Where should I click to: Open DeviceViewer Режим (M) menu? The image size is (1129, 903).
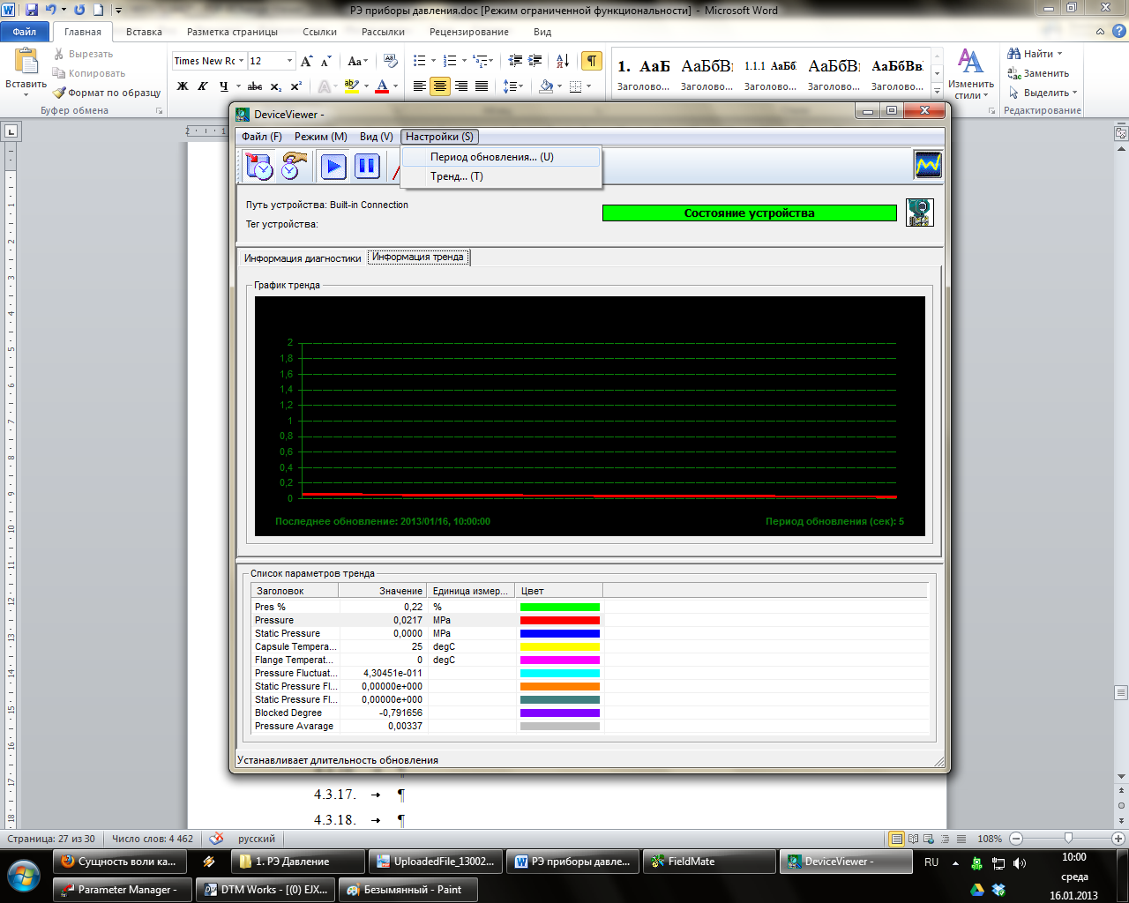[x=320, y=137]
